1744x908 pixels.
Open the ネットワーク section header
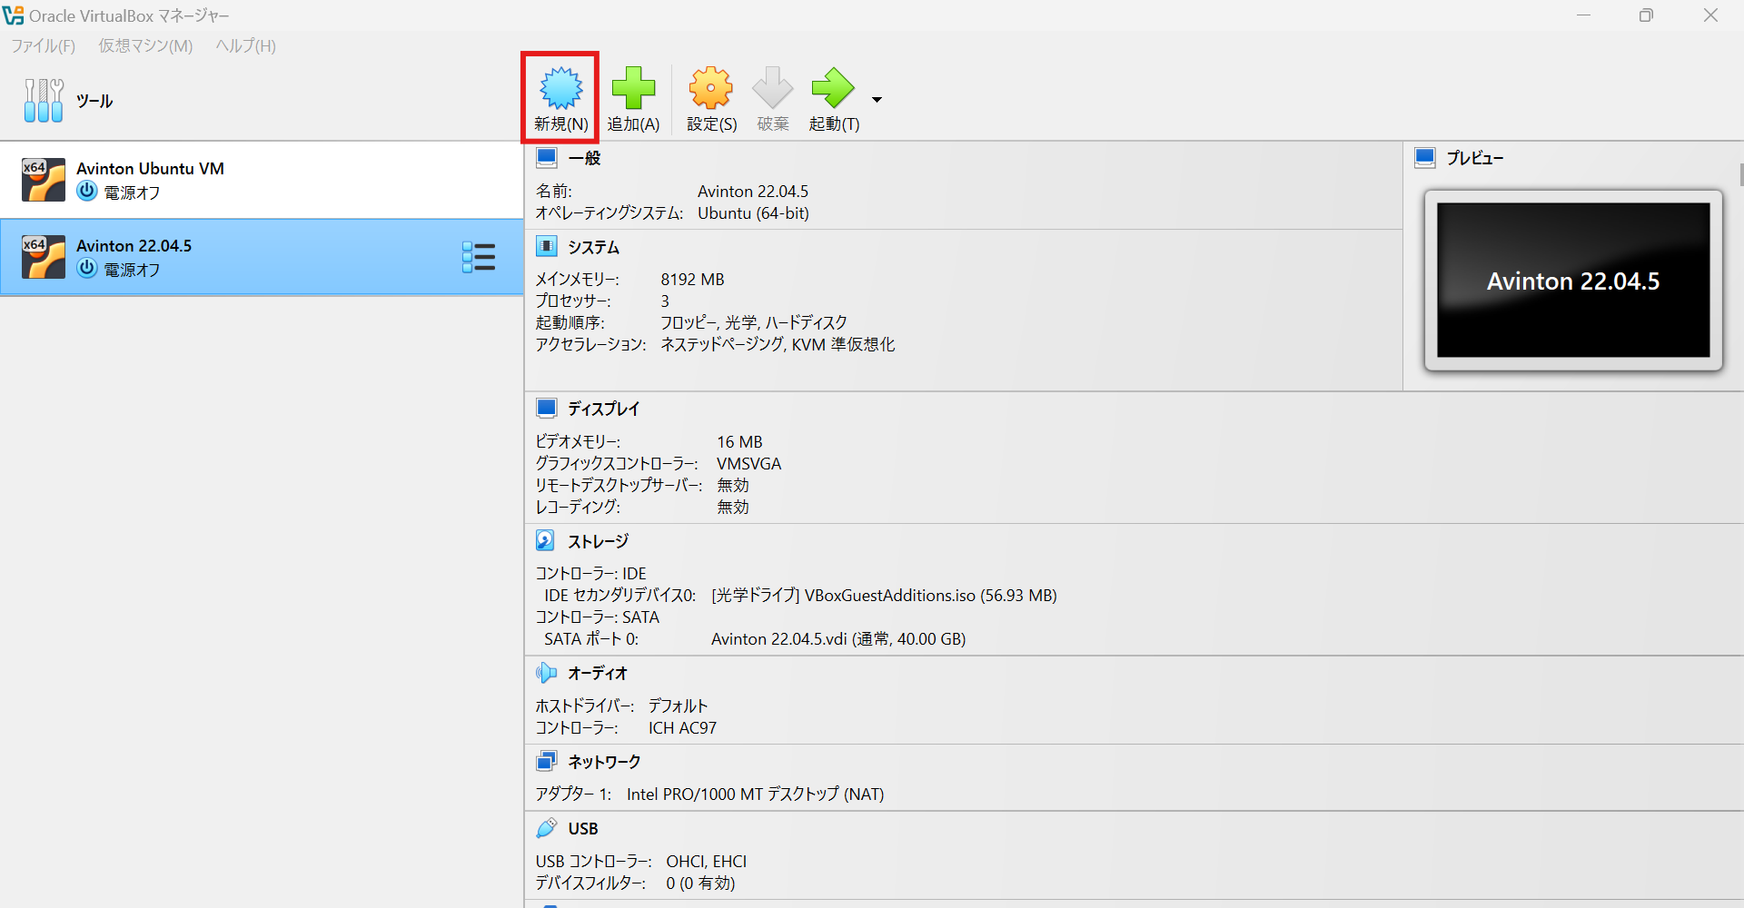[x=604, y=761]
